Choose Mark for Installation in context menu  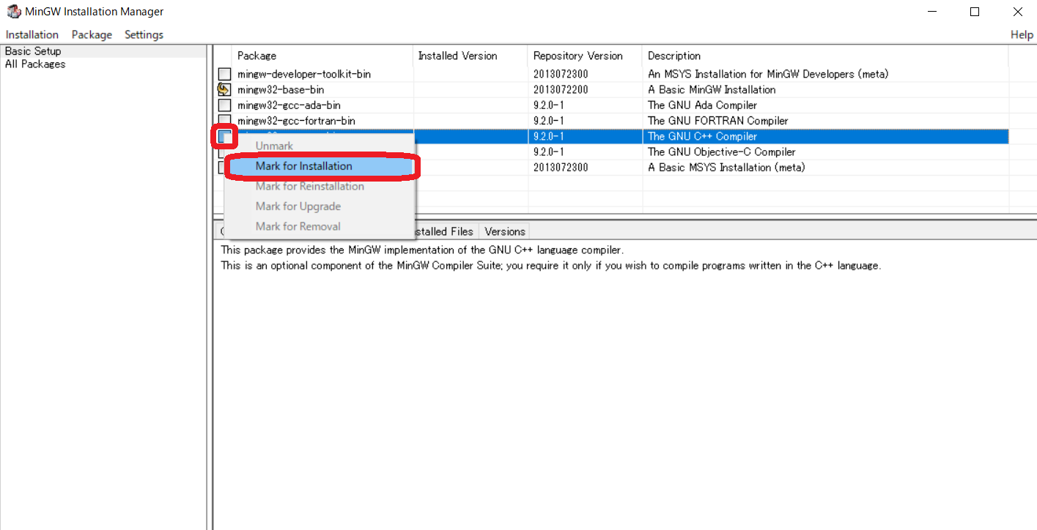[x=320, y=166]
